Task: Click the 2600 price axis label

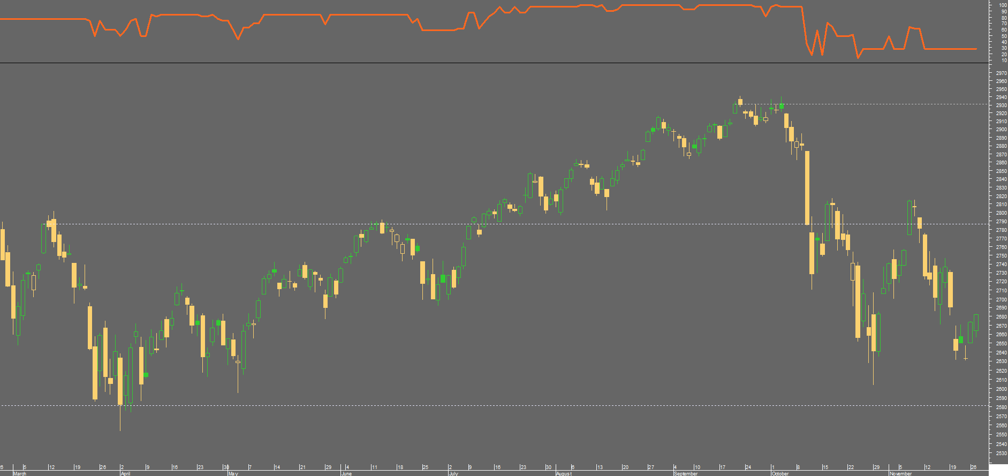Action: click(x=1001, y=389)
